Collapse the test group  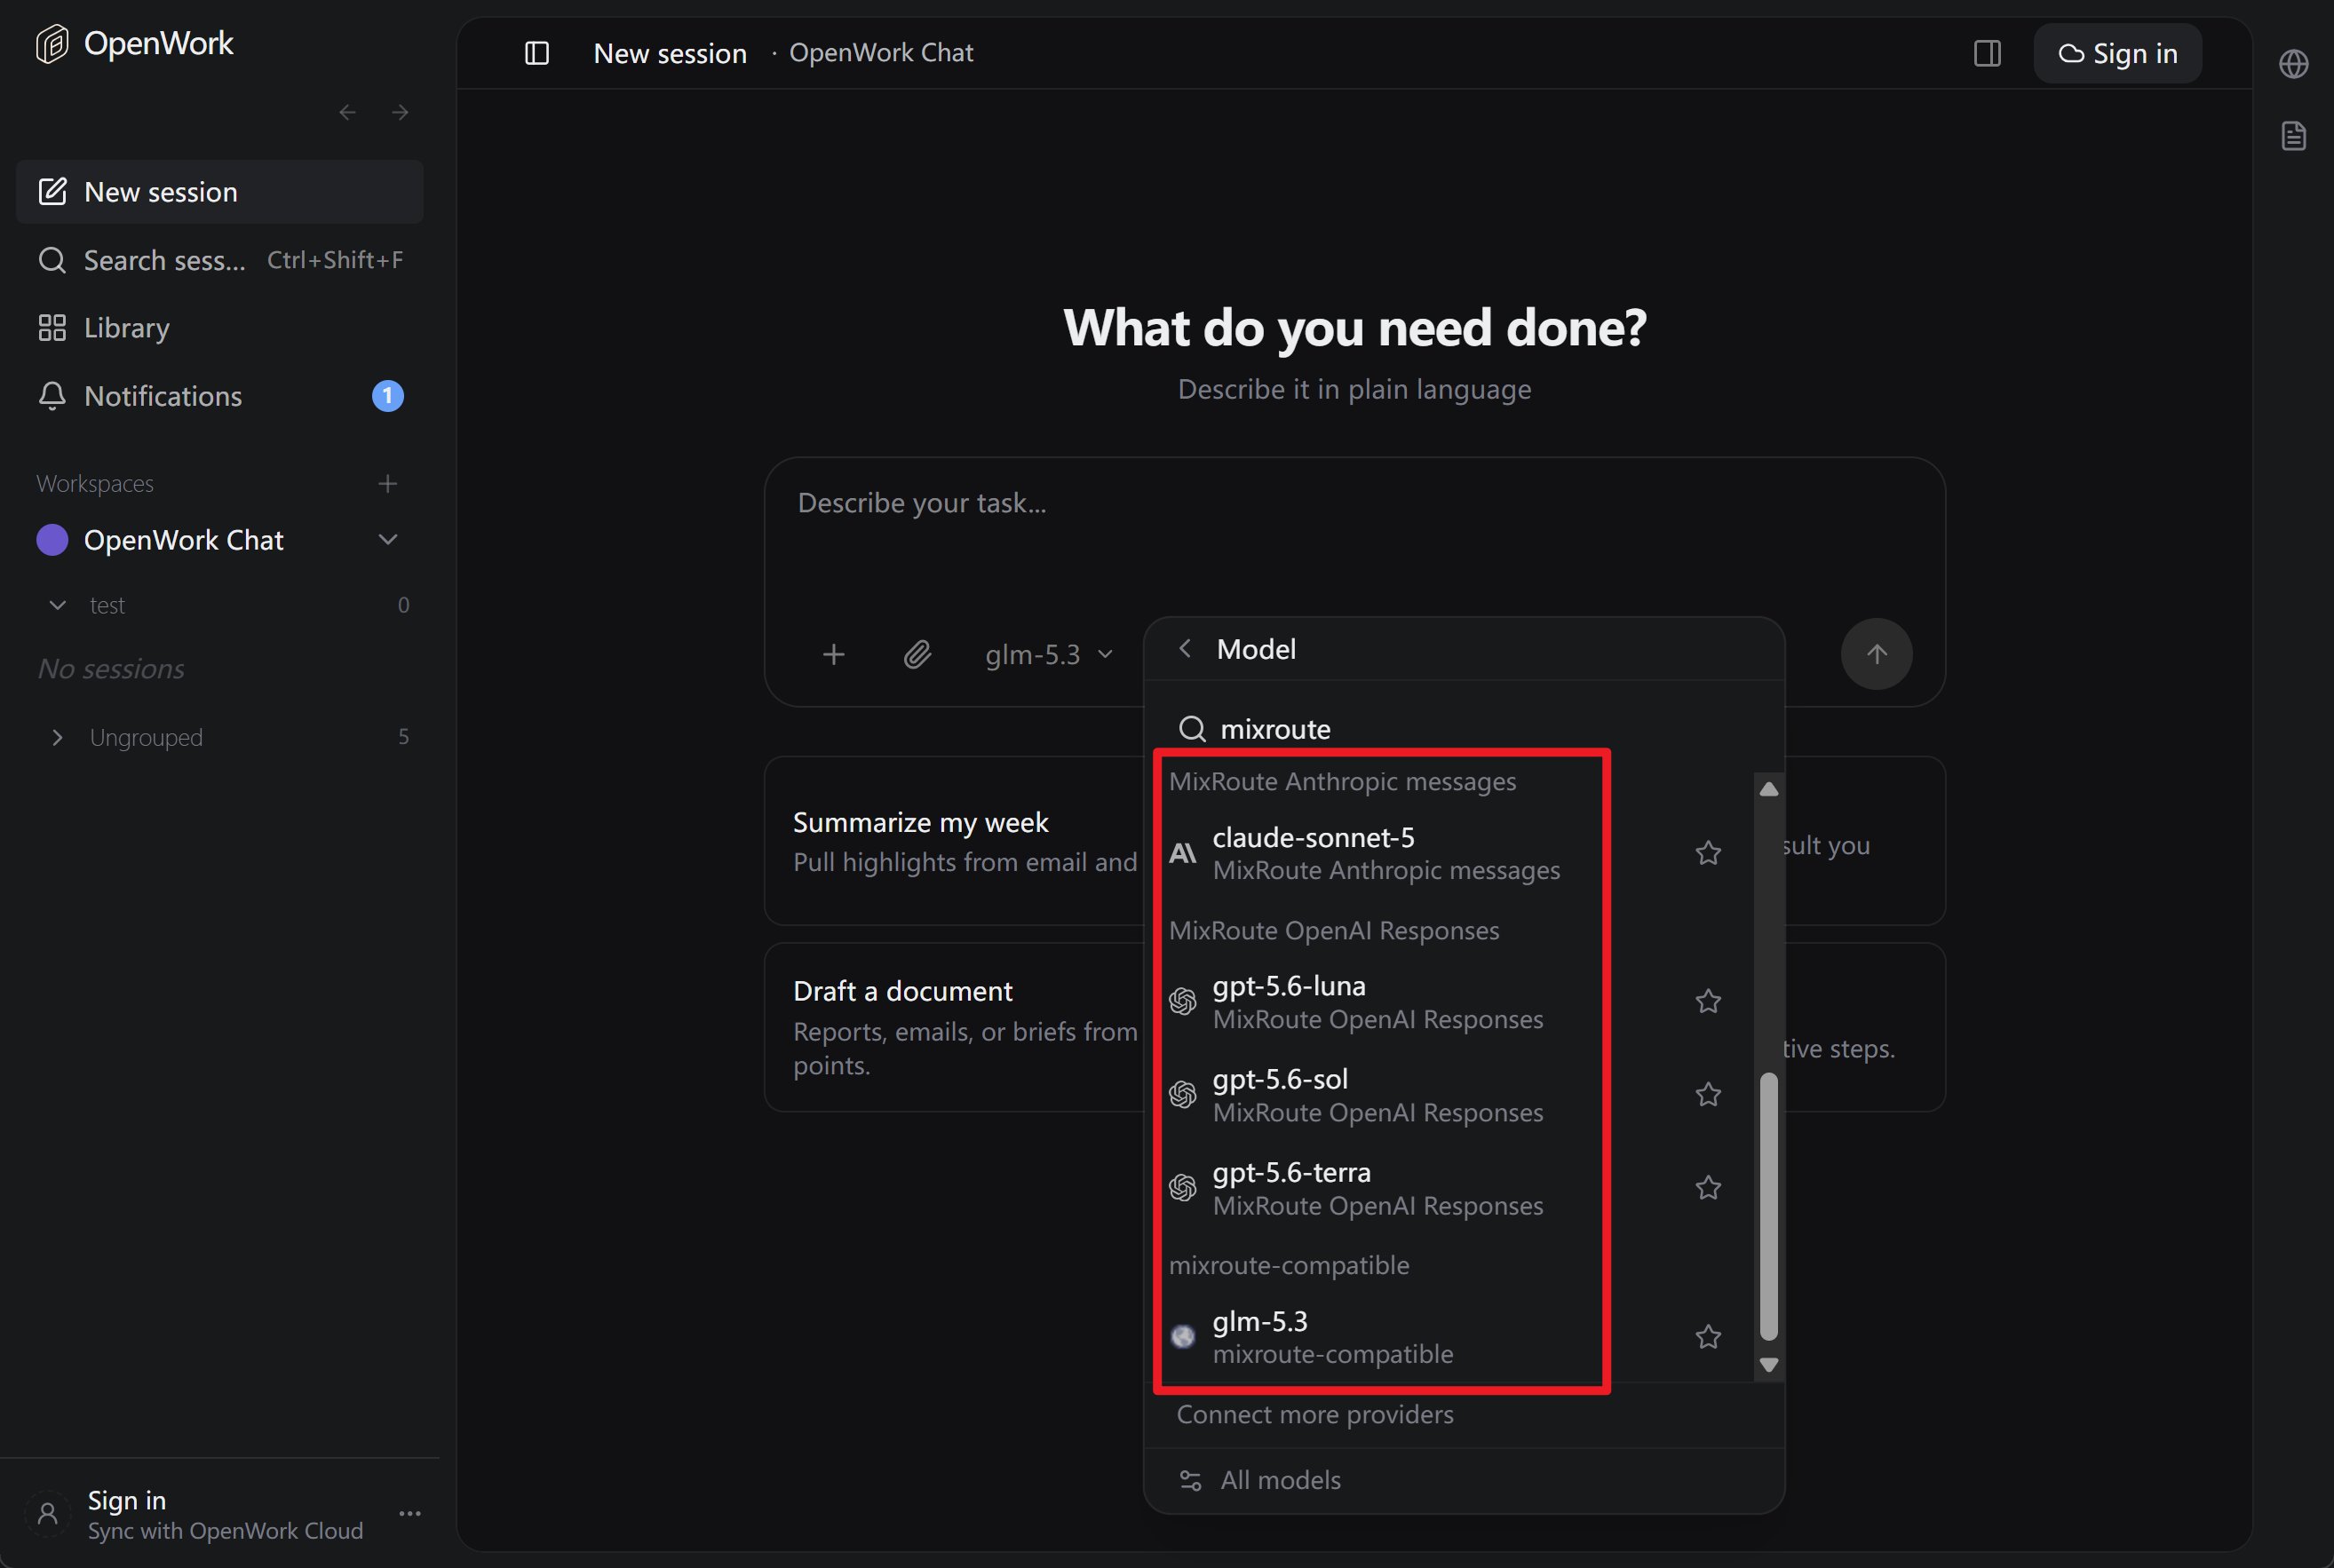(x=58, y=605)
